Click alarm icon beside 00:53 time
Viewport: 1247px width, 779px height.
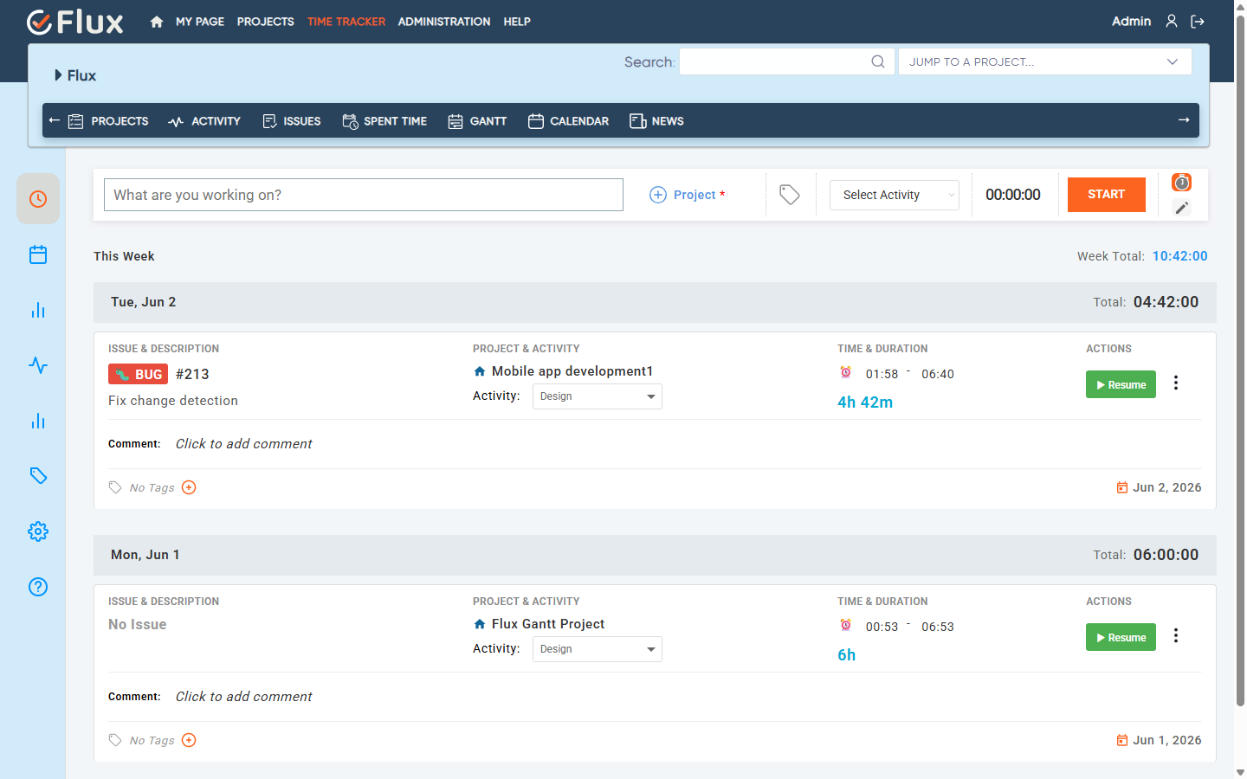[x=846, y=625]
